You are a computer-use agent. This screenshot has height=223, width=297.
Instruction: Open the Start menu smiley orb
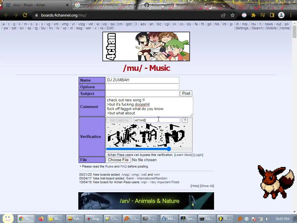pos(8,218)
